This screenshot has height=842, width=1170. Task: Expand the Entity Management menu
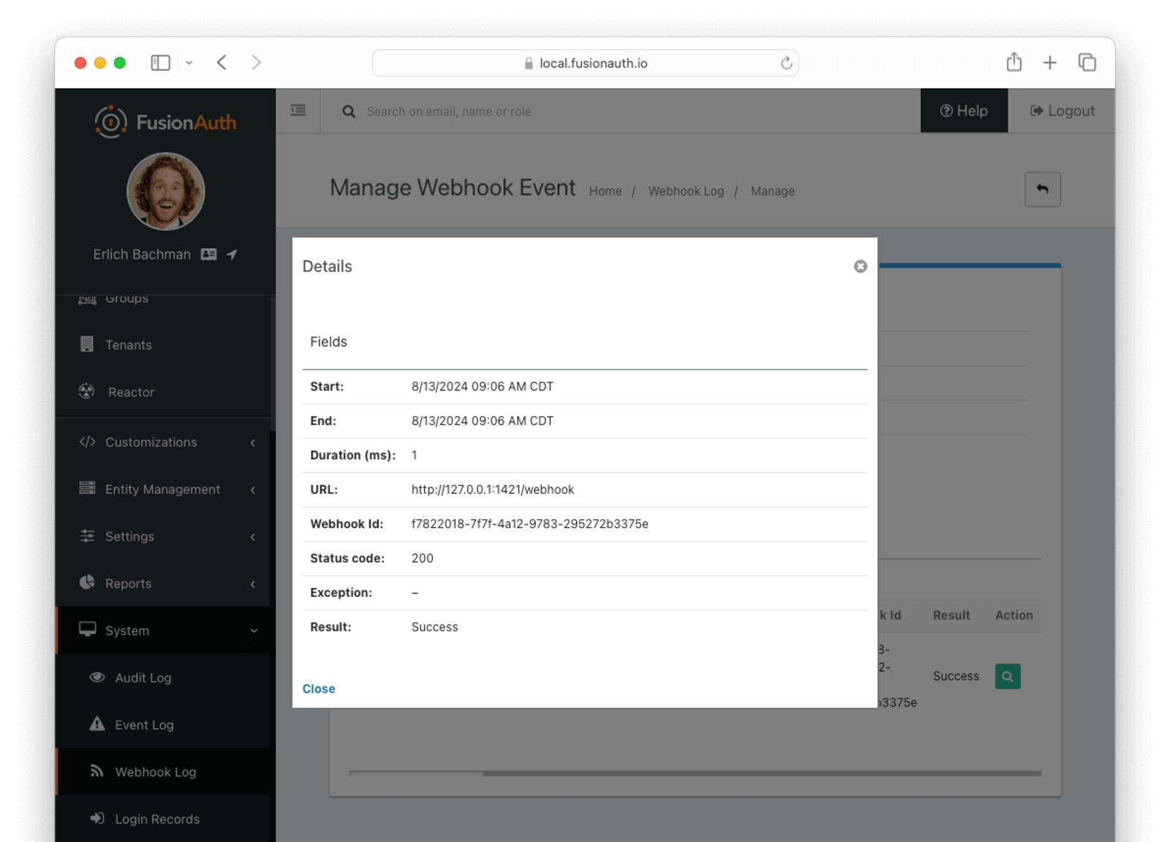162,489
